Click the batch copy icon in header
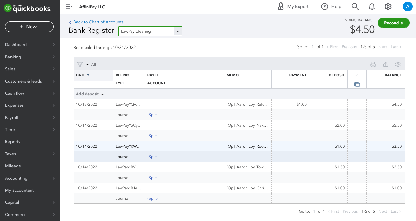Screen dimensions: 416x221 pyautogui.click(x=357, y=84)
